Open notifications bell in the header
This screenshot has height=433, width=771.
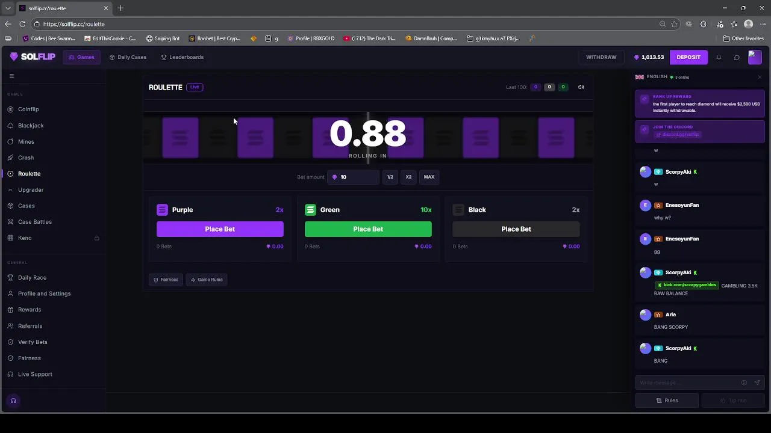[719, 57]
